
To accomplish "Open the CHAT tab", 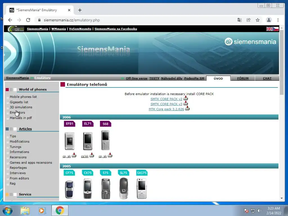I will click(267, 78).
